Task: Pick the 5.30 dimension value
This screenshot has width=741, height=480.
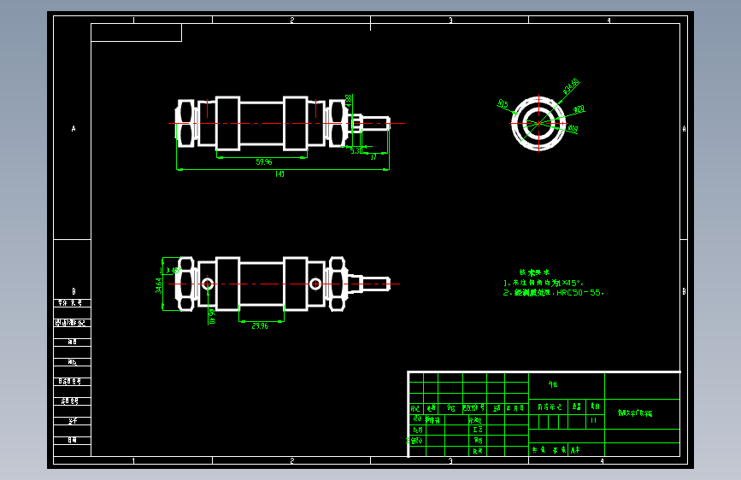Action: pyautogui.click(x=356, y=150)
